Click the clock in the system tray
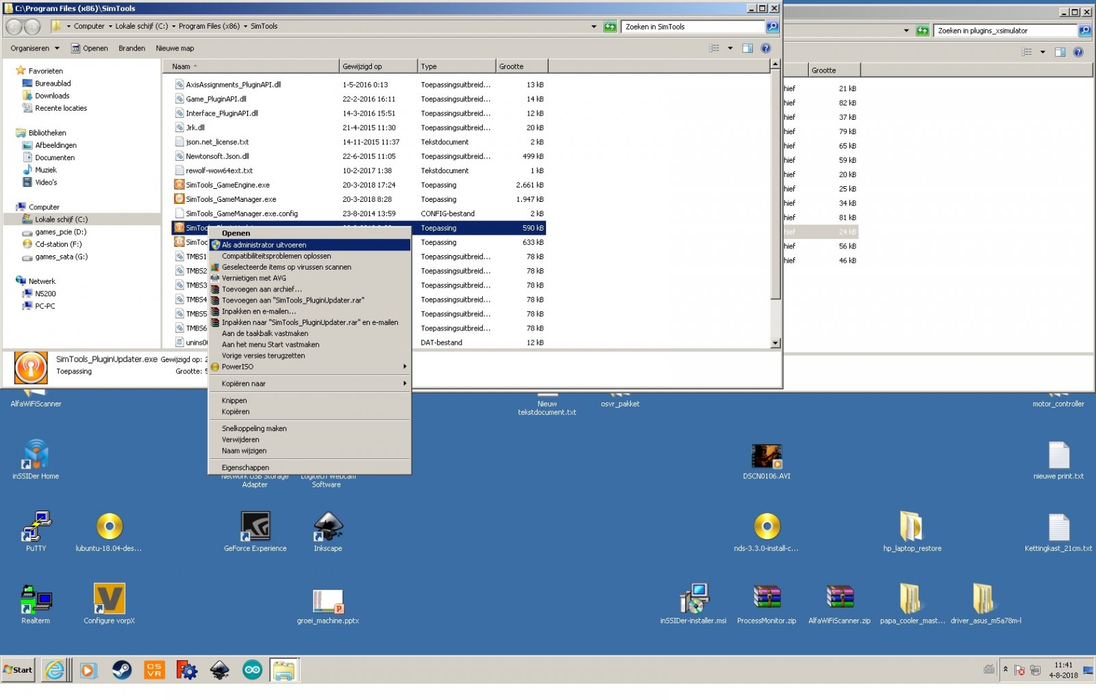The height and width of the screenshot is (700, 1096). (x=1063, y=670)
